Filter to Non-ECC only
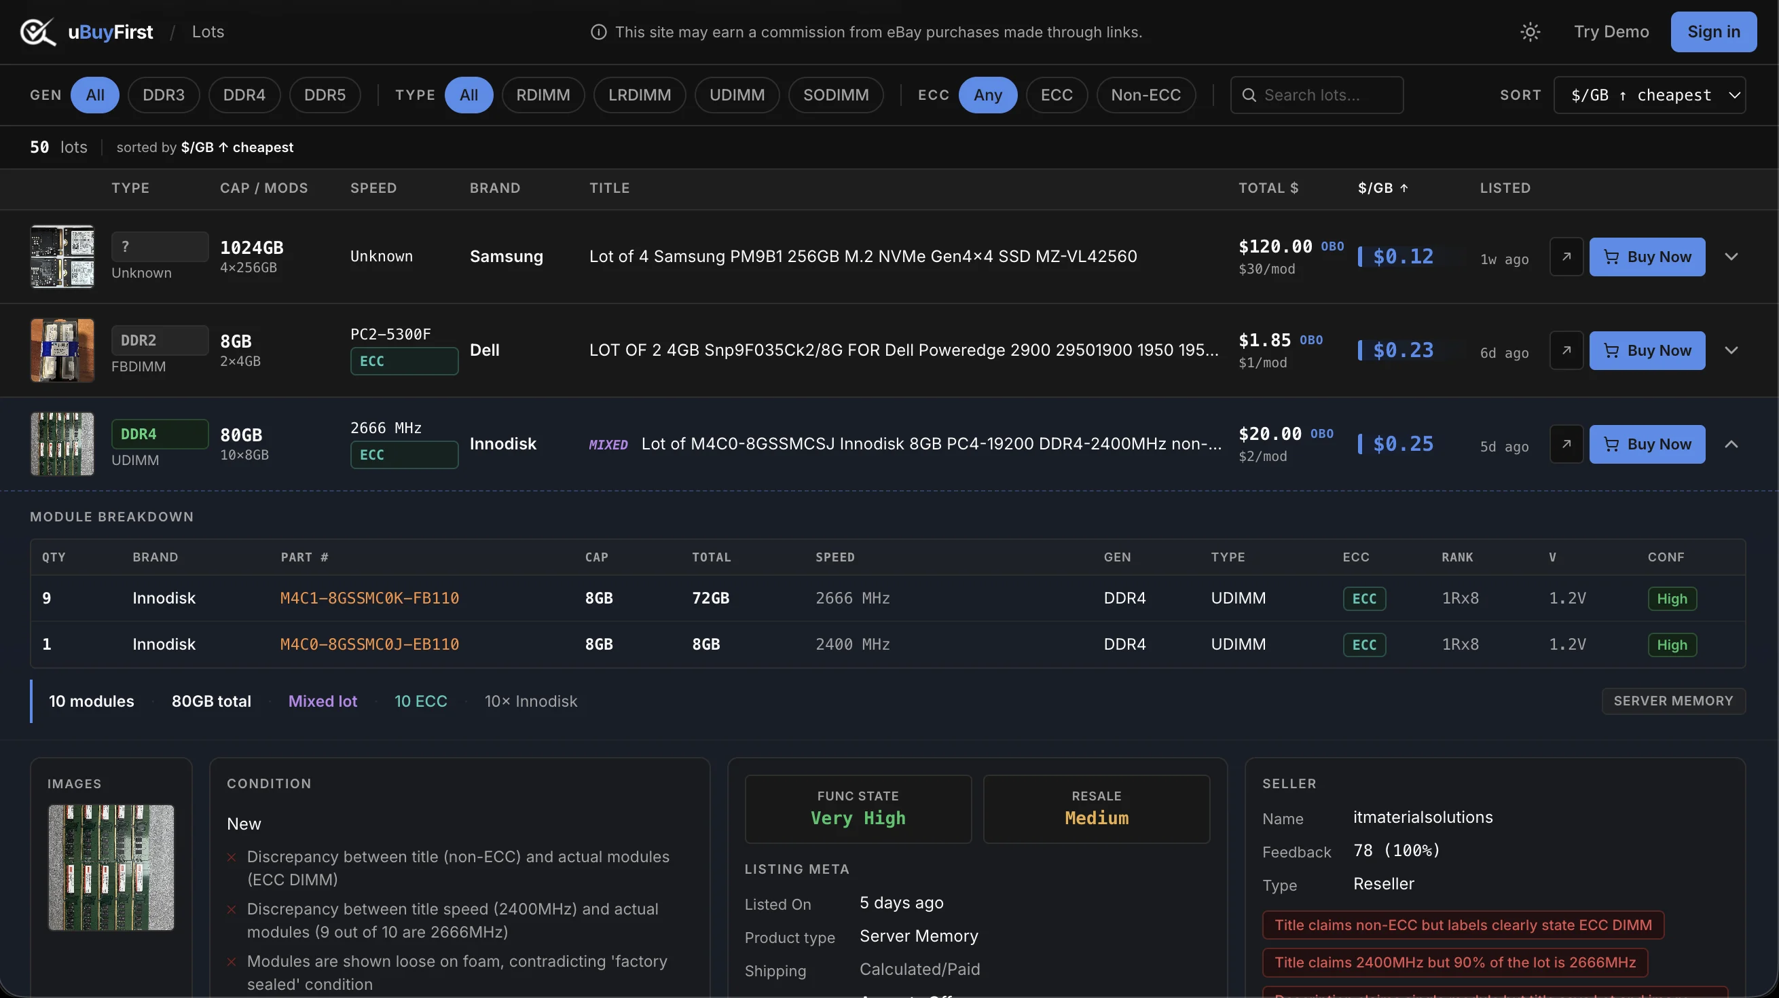 coord(1145,94)
